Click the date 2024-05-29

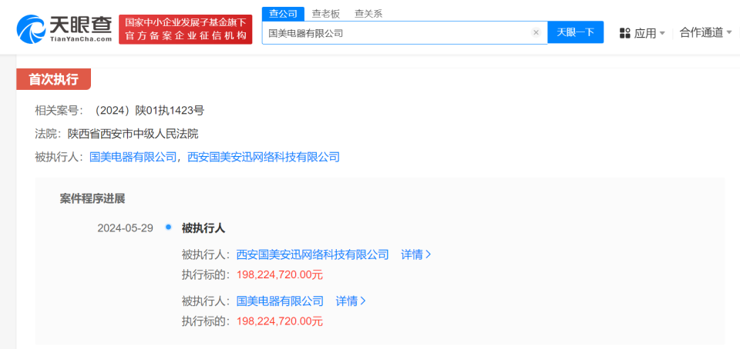click(126, 228)
